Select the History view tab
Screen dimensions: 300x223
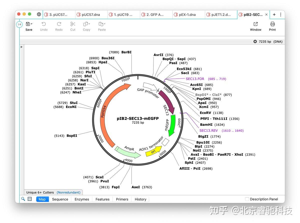(x=140, y=199)
